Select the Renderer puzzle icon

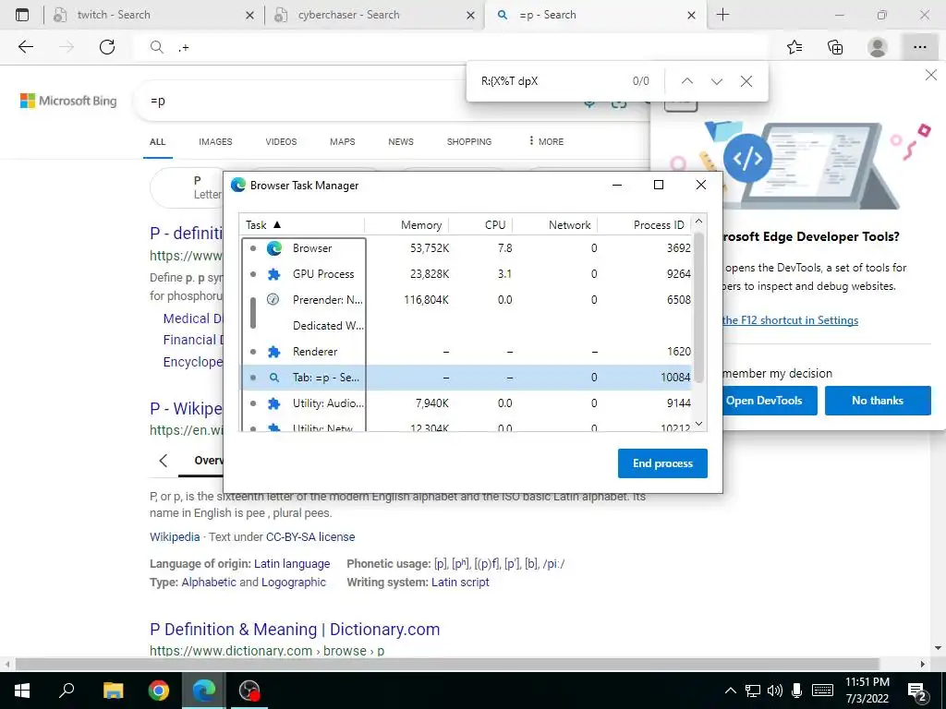pos(273,352)
